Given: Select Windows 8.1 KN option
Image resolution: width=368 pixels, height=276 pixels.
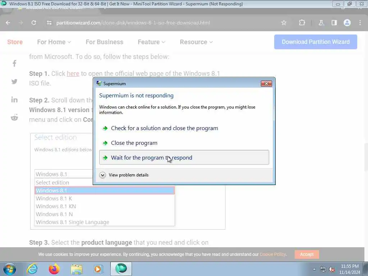Looking at the screenshot, I should click(105, 206).
